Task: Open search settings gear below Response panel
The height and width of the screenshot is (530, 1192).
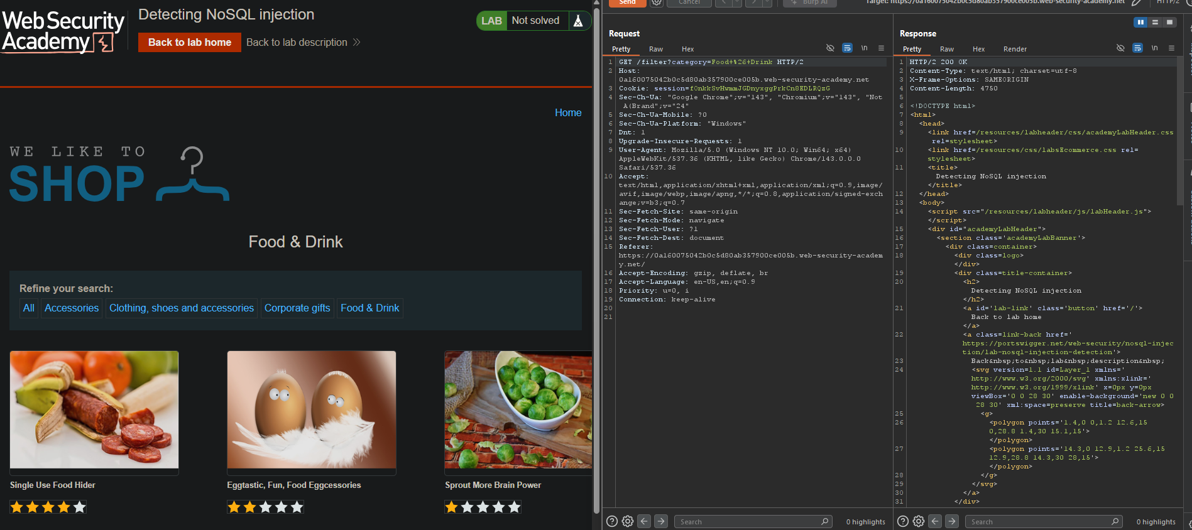Action: [x=919, y=521]
